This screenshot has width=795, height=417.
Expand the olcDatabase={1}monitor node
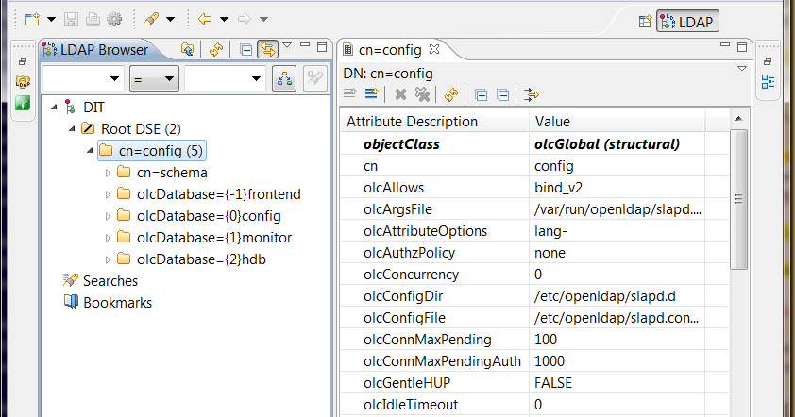(x=108, y=238)
